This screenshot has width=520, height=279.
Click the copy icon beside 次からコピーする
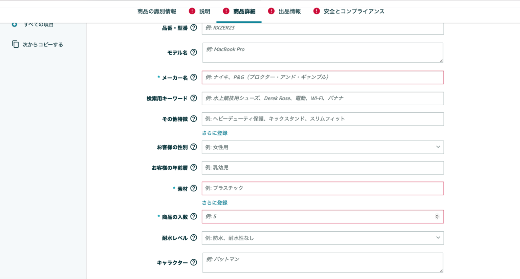[15, 44]
